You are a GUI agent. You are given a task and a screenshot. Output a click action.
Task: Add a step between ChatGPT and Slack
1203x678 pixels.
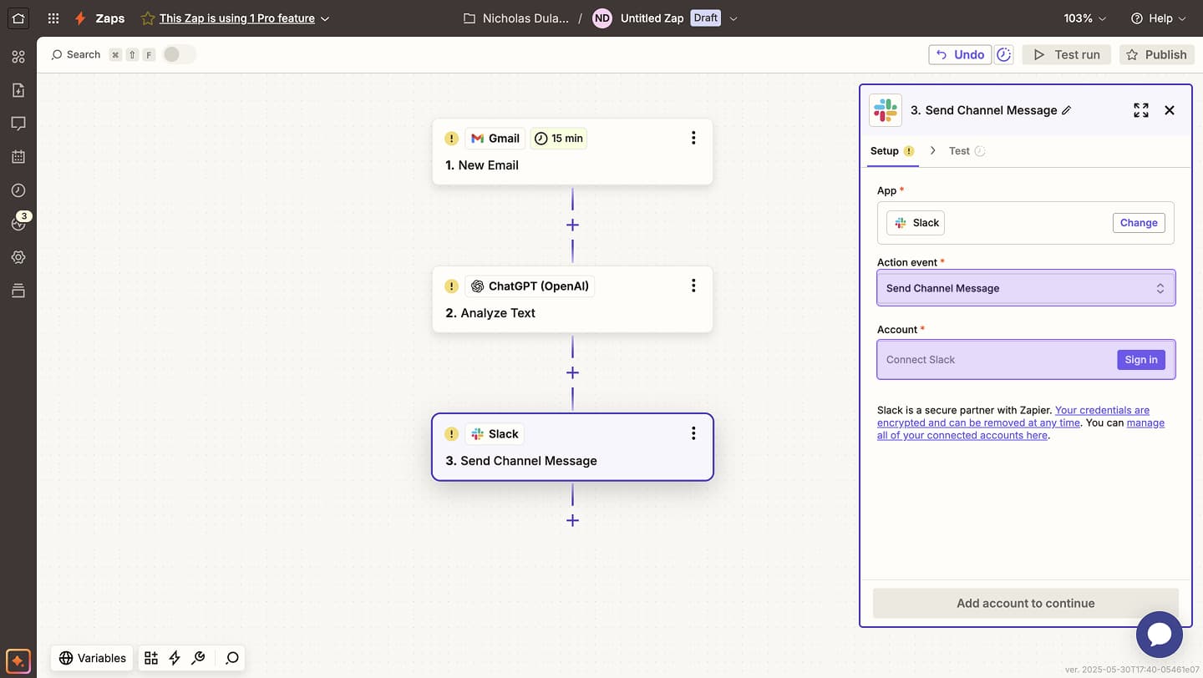572,372
